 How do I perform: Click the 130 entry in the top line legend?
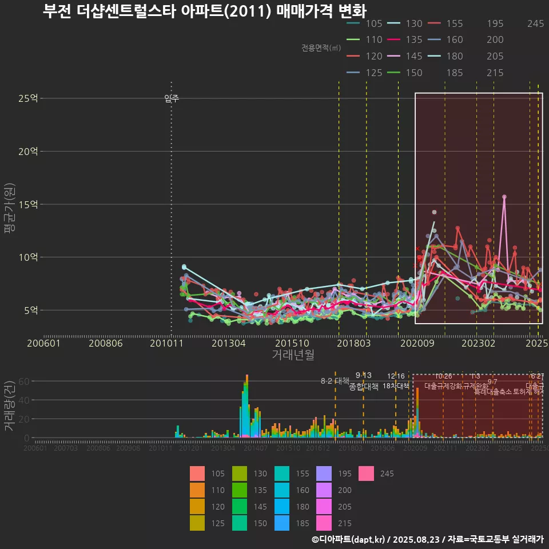tap(405, 23)
